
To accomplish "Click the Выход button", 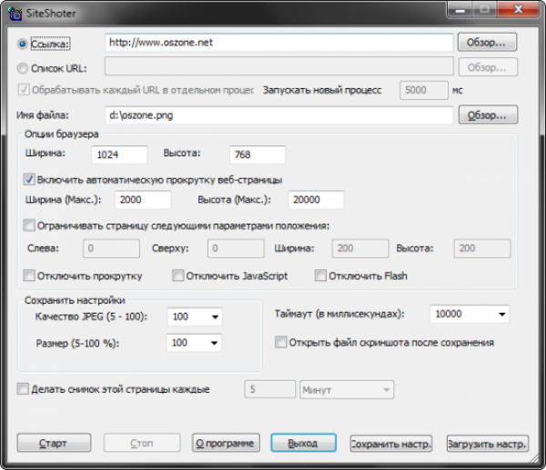I will pos(304,443).
